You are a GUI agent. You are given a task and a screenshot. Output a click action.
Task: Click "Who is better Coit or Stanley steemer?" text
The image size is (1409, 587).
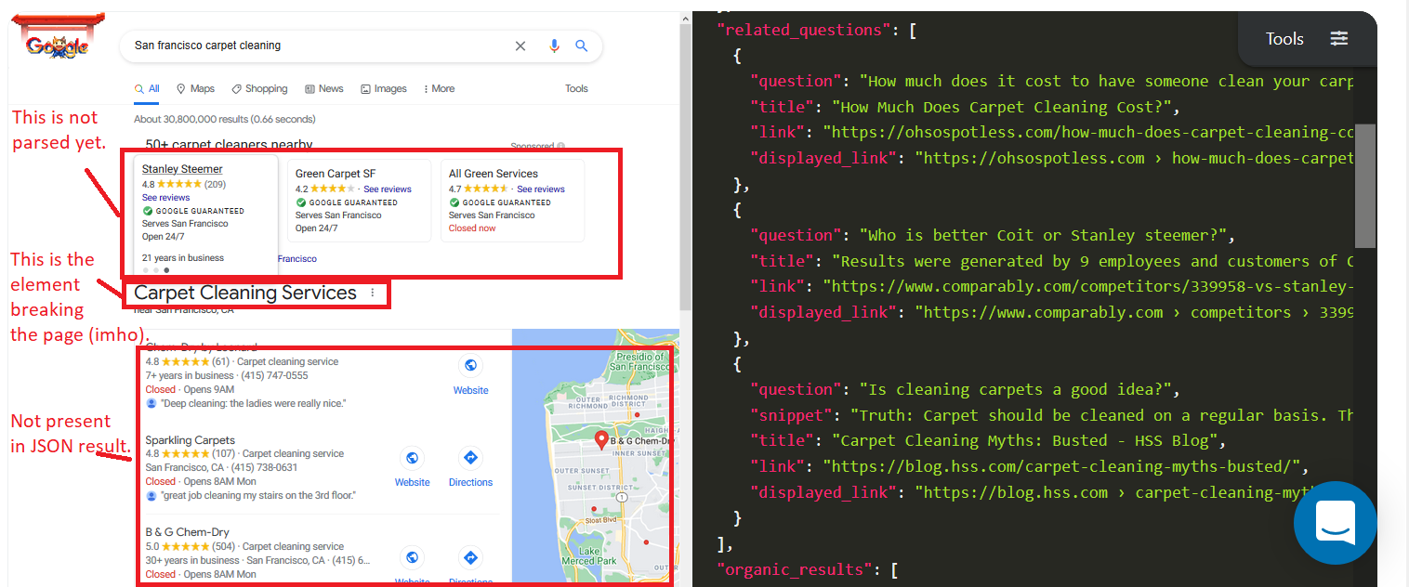point(1047,235)
